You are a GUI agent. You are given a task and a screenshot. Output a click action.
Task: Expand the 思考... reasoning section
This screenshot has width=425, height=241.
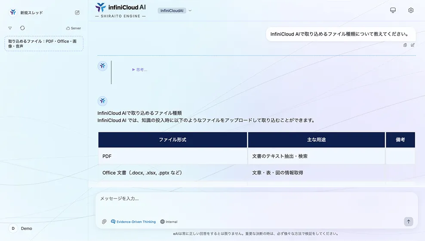140,70
